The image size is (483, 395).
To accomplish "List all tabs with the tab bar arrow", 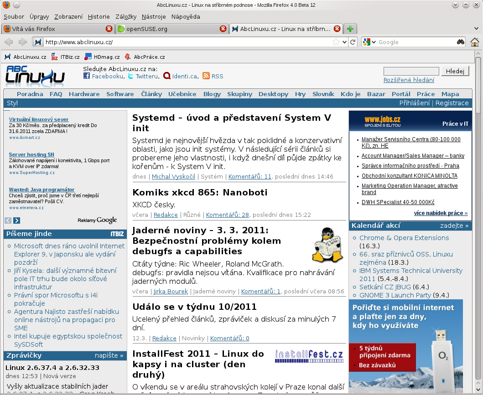I will (477, 29).
